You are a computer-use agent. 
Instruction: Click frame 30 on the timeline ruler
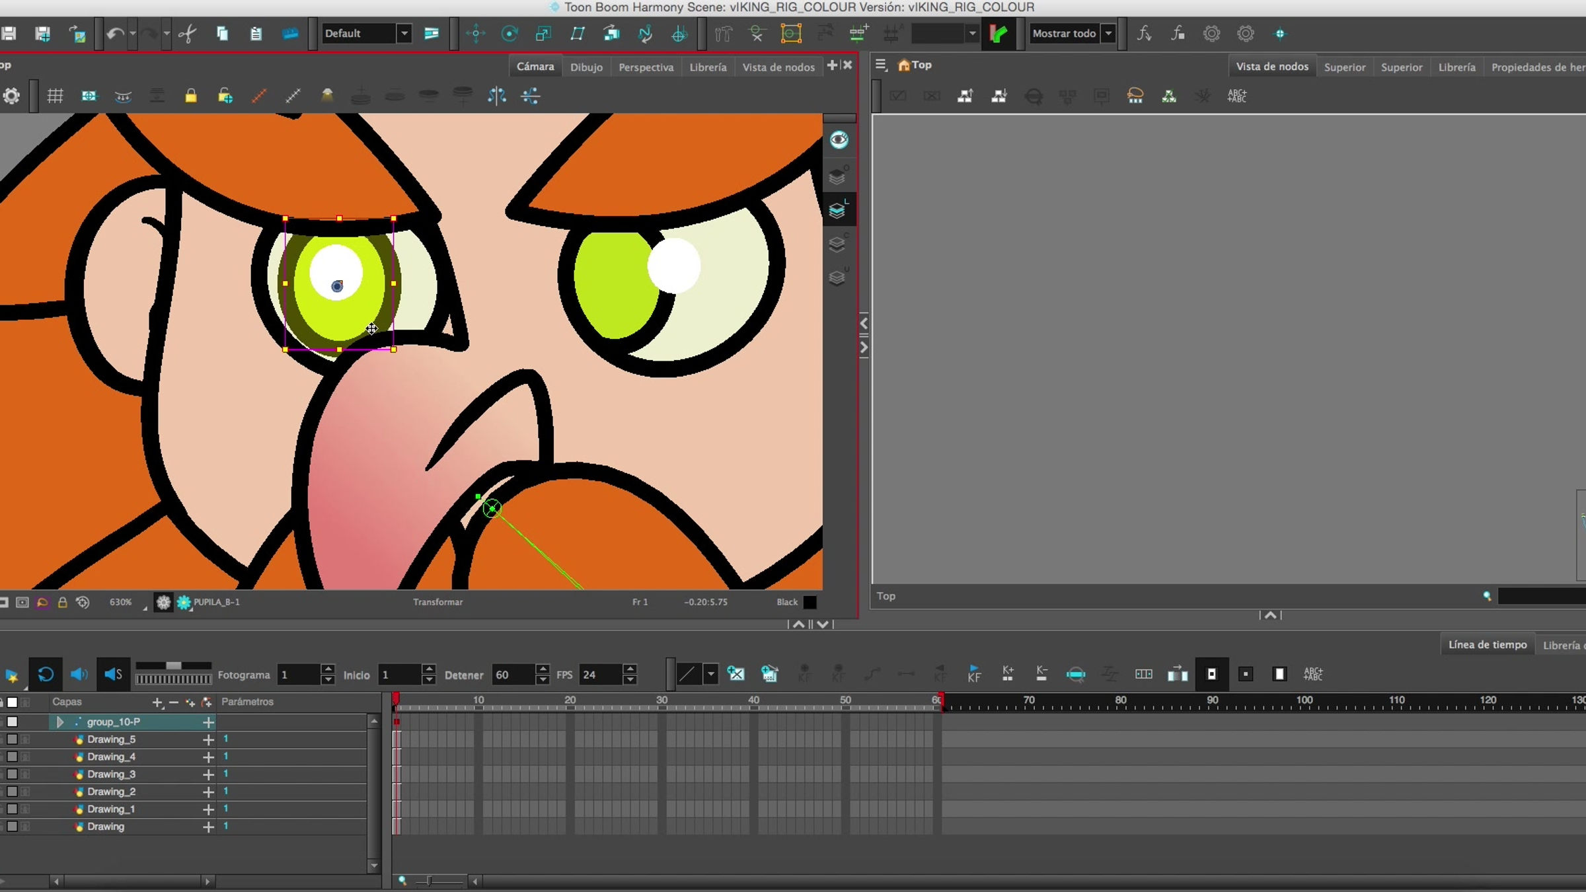point(661,700)
